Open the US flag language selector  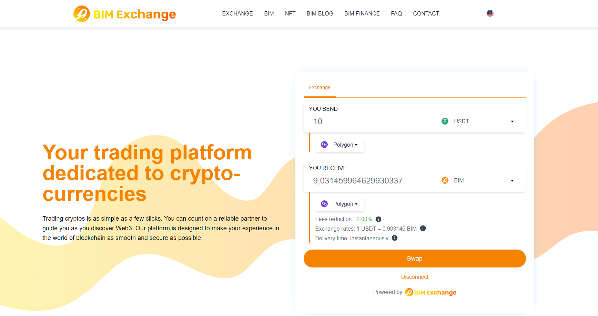tap(490, 13)
